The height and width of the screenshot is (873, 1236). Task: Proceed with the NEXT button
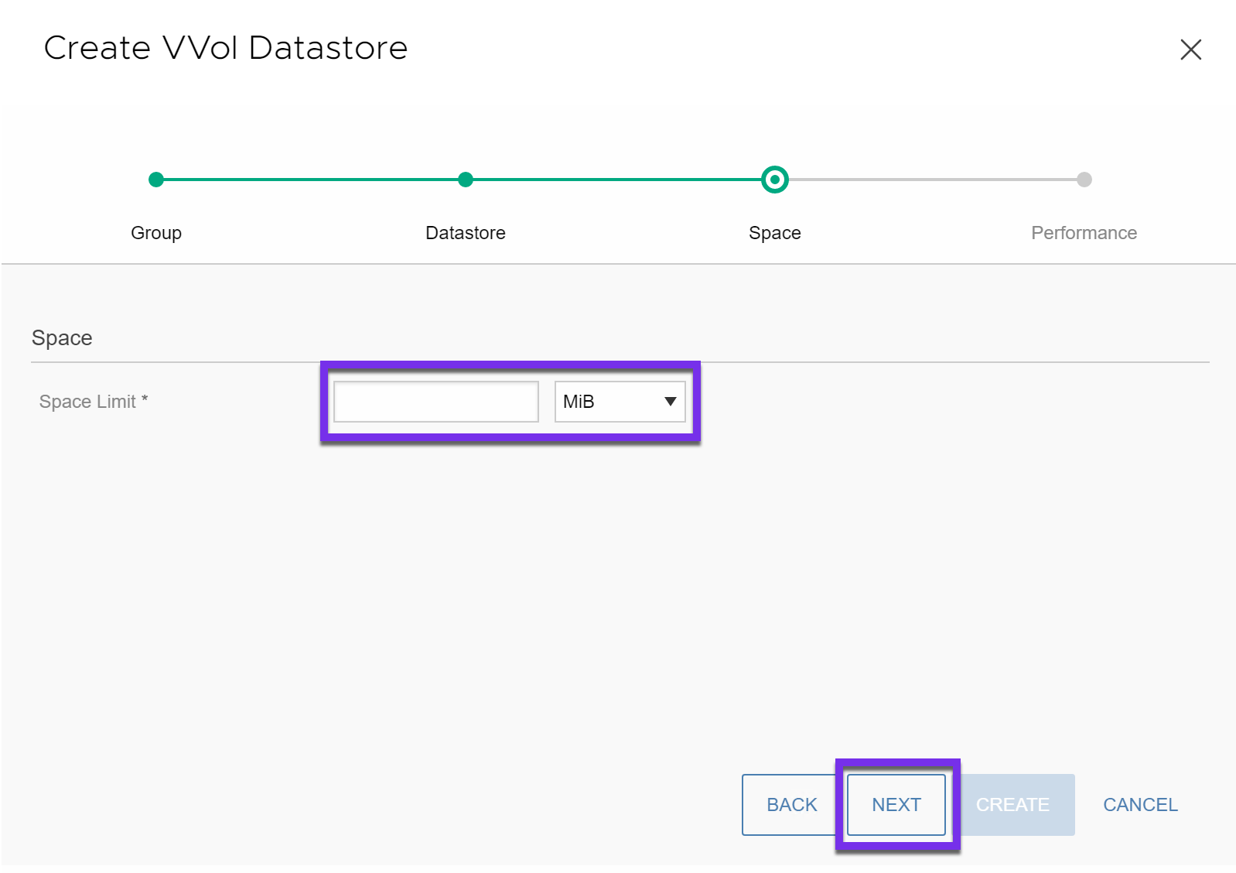896,805
